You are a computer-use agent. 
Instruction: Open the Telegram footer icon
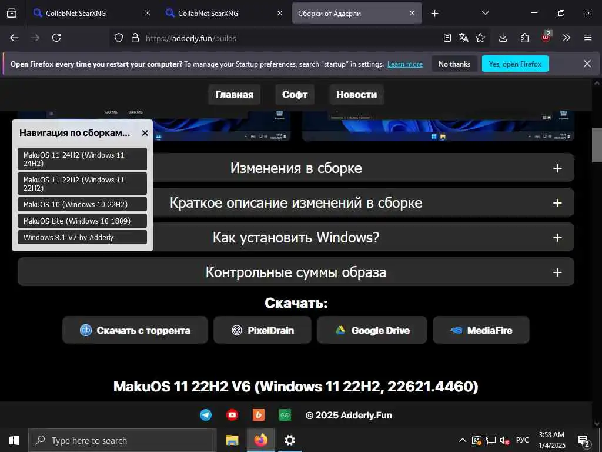click(x=206, y=415)
